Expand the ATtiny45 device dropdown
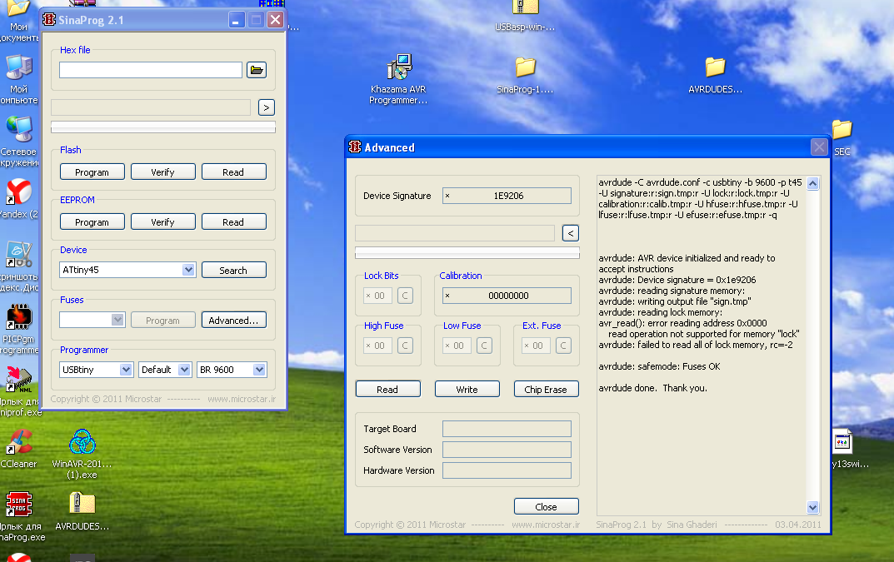 pos(187,270)
